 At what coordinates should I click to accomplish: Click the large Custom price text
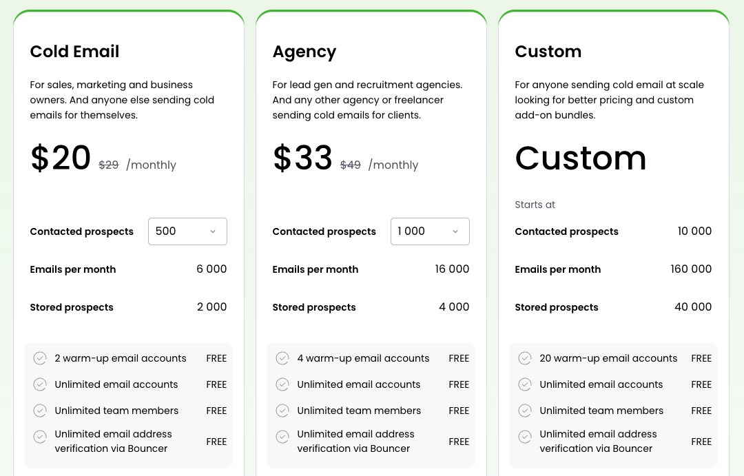pyautogui.click(x=581, y=158)
